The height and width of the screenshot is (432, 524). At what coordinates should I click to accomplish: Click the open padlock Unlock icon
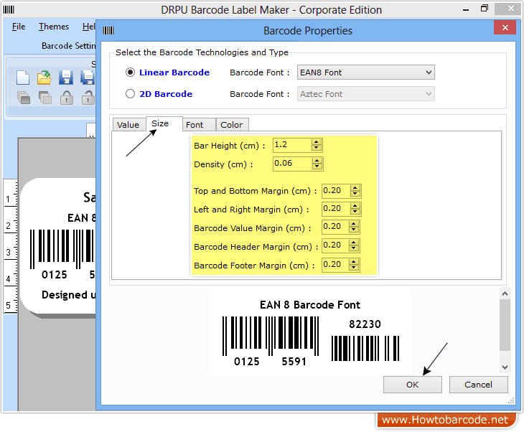click(88, 98)
